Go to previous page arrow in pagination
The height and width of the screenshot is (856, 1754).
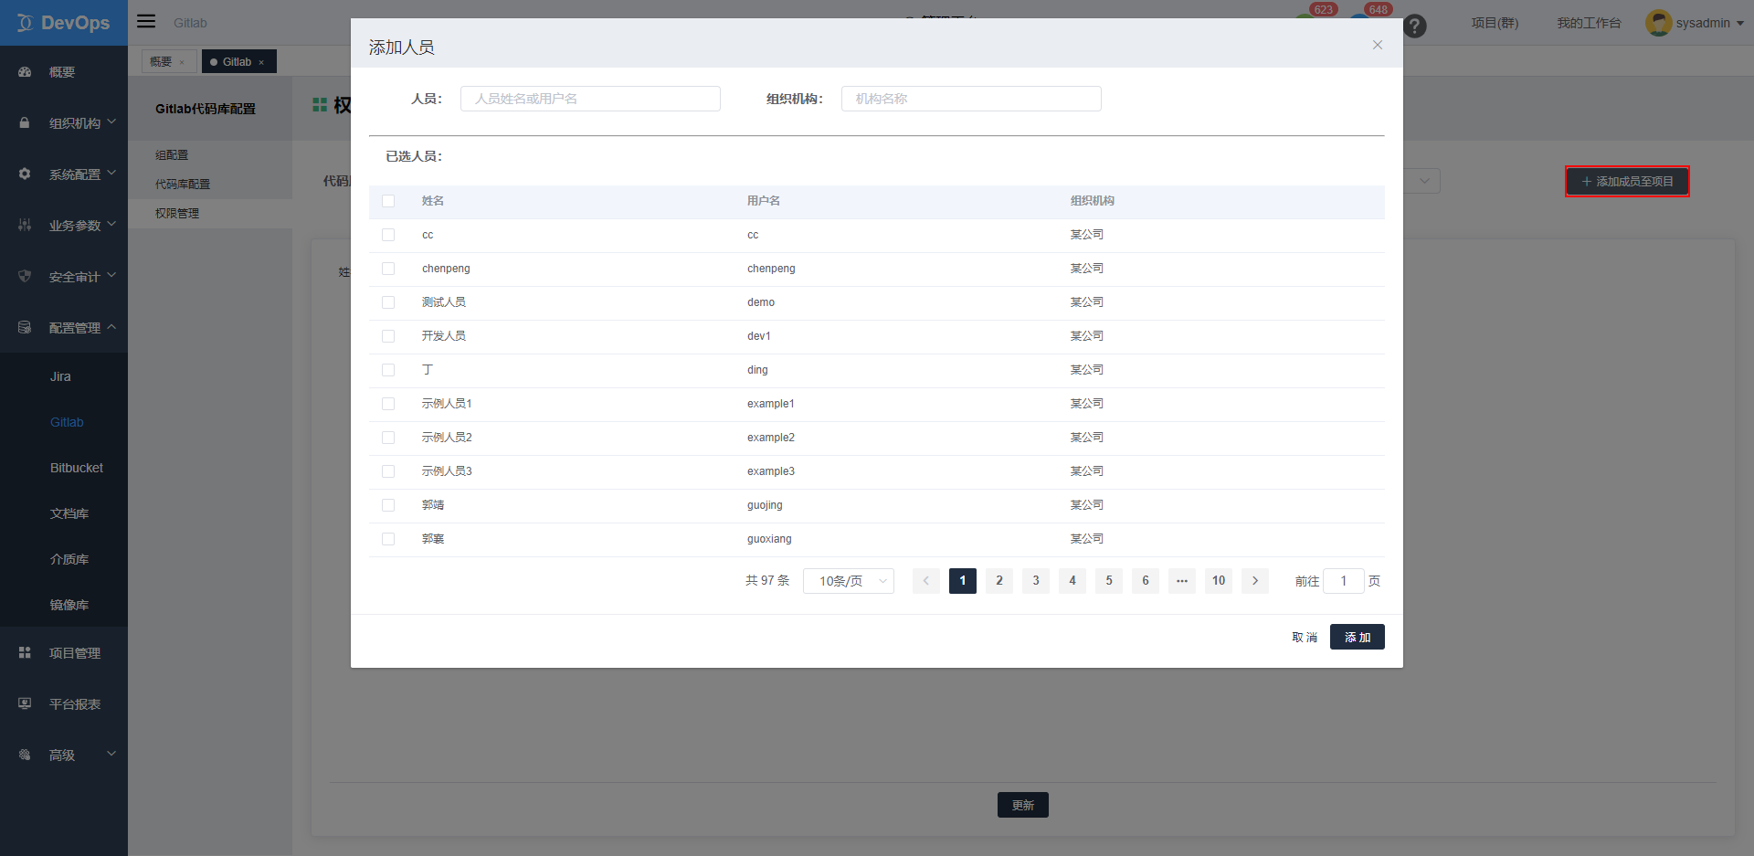926,581
